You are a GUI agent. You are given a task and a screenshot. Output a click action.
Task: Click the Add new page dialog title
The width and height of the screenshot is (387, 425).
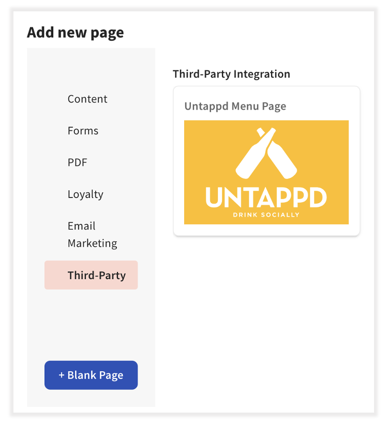tap(75, 32)
